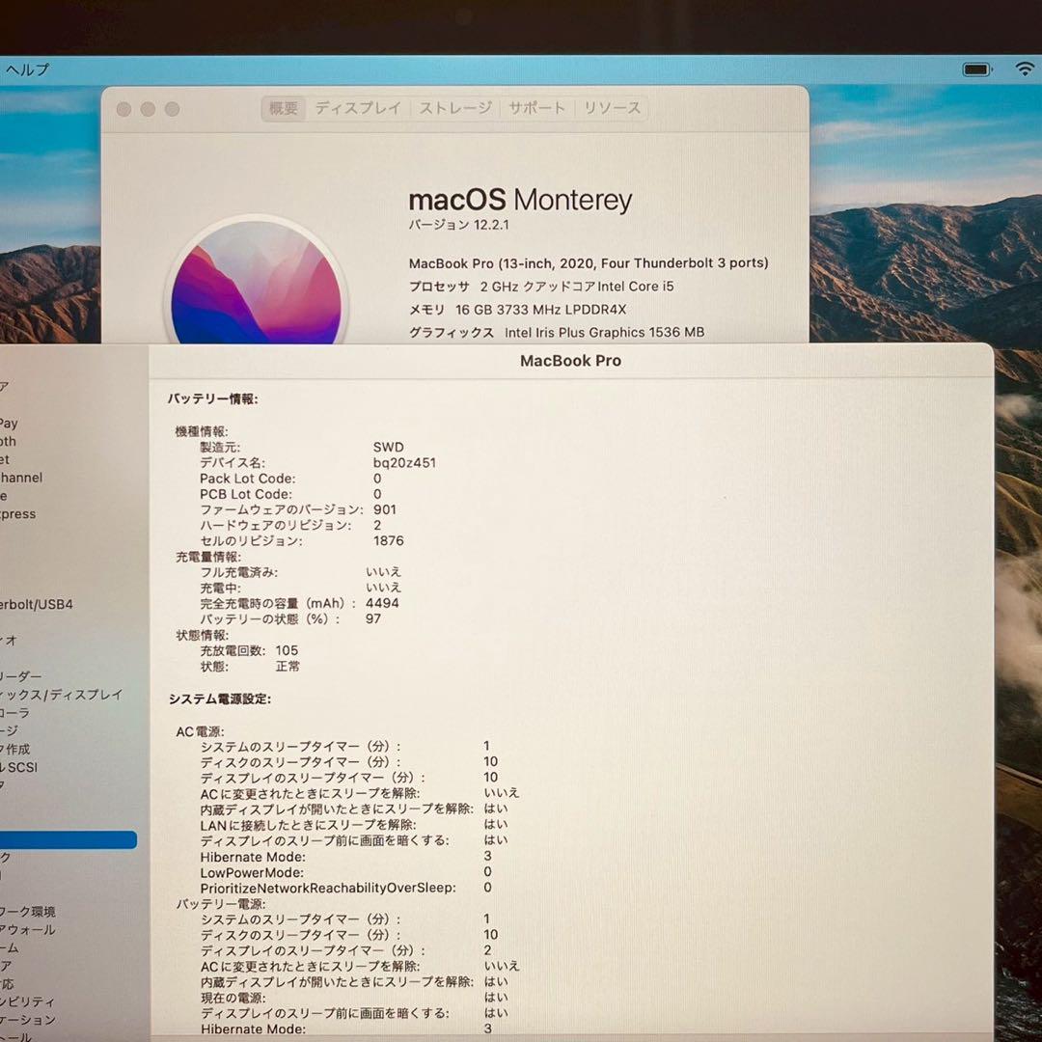Click システムのスリープタイマー under AC電源
Viewport: 1042px width, 1042px height.
coord(300,746)
